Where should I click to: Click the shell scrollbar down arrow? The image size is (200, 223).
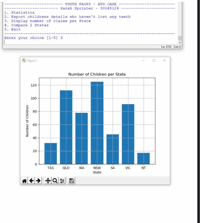point(180,42)
